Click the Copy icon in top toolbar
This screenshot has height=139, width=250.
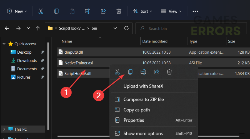click(56, 11)
